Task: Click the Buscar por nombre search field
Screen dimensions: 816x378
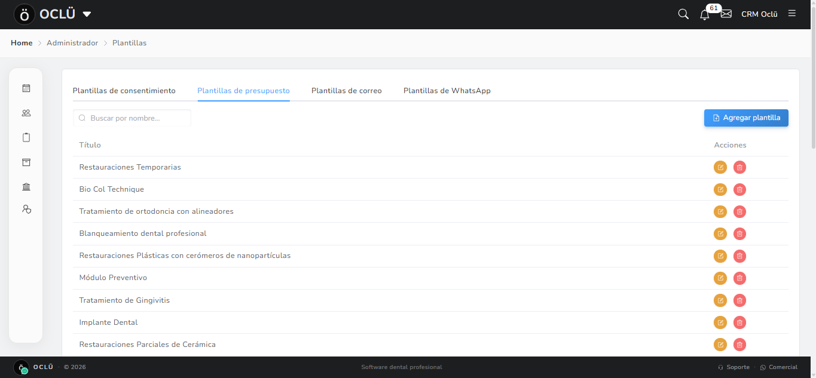Action: point(132,118)
